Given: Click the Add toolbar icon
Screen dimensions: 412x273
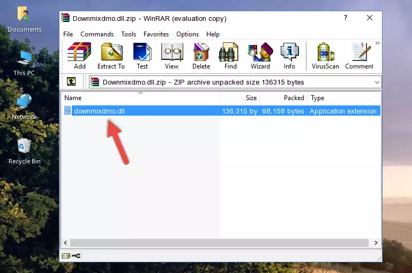Looking at the screenshot, I should coord(79,56).
